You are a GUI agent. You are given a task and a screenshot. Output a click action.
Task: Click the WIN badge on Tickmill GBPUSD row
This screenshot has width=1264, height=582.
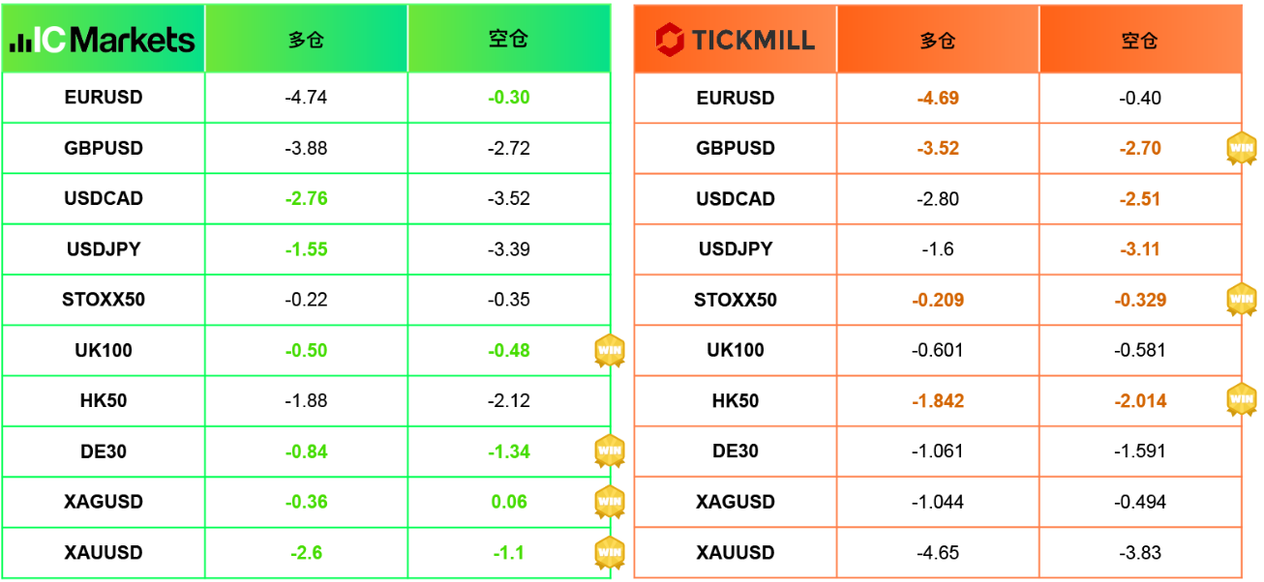1242,149
